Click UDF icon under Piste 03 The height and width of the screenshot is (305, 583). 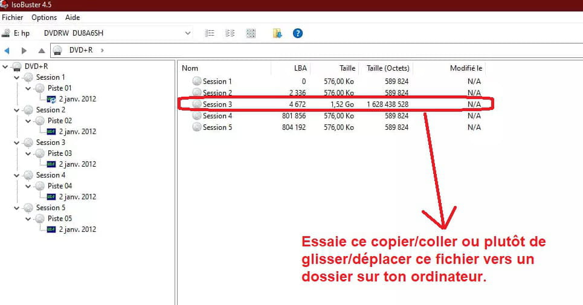pyautogui.click(x=51, y=164)
